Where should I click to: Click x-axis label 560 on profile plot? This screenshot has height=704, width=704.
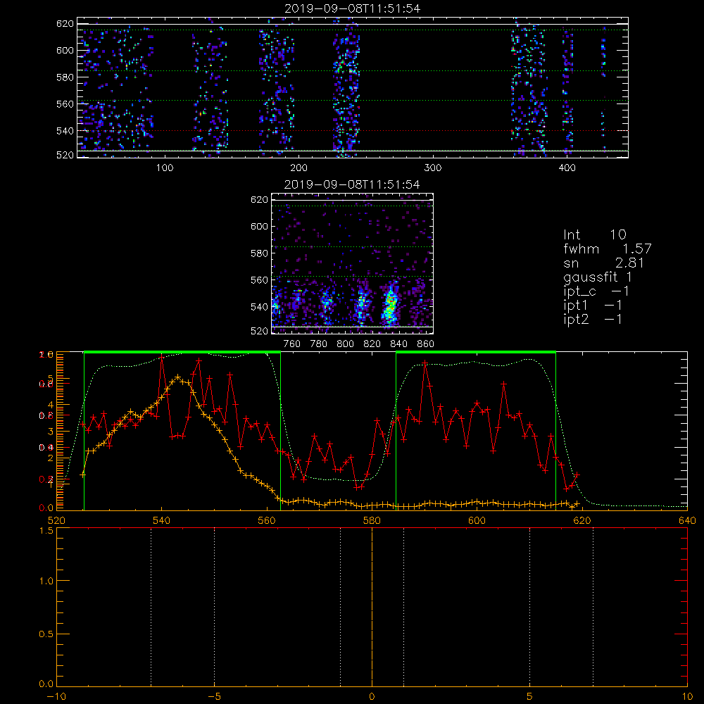[267, 520]
